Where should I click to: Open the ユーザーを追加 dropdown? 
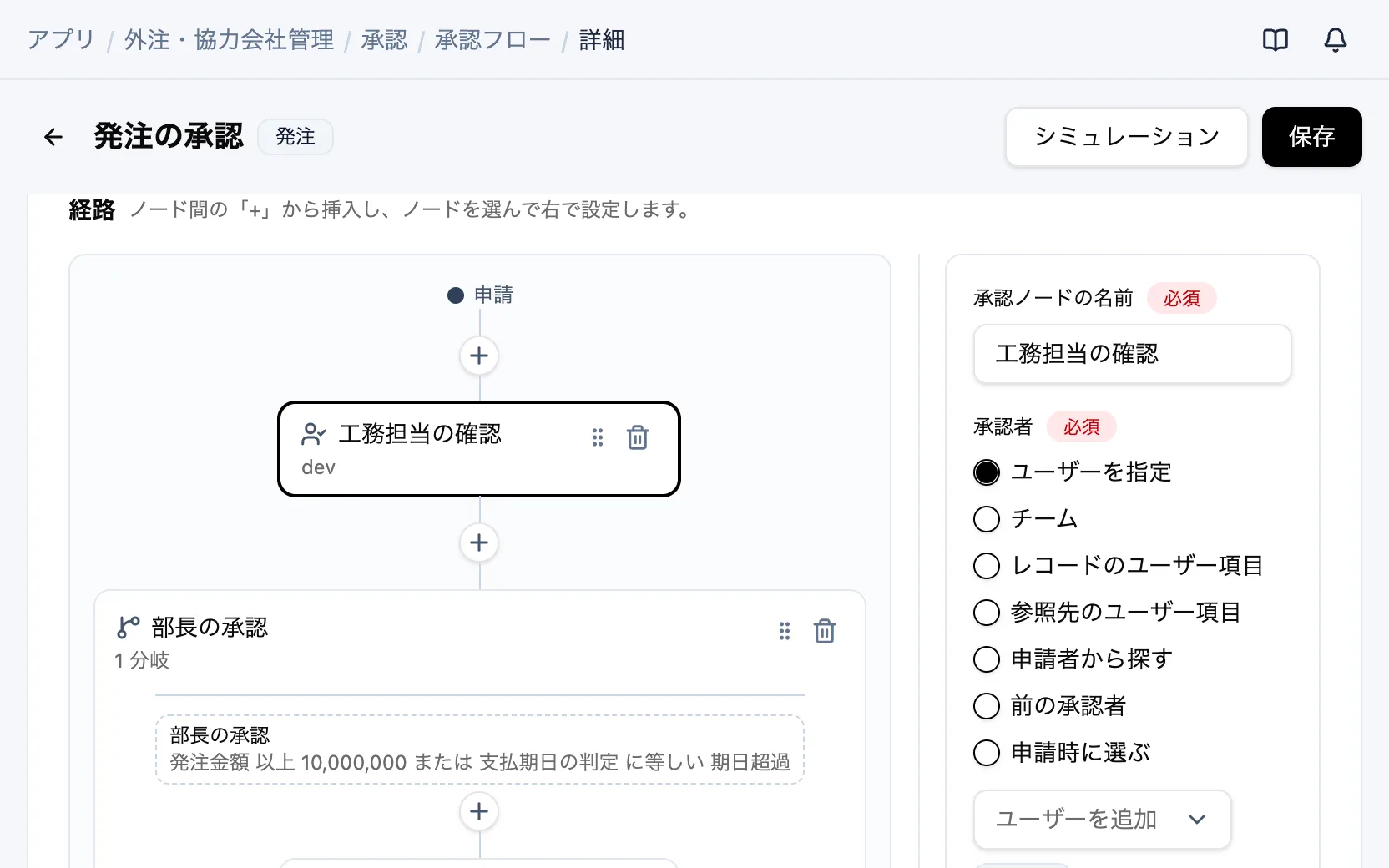(x=1102, y=820)
